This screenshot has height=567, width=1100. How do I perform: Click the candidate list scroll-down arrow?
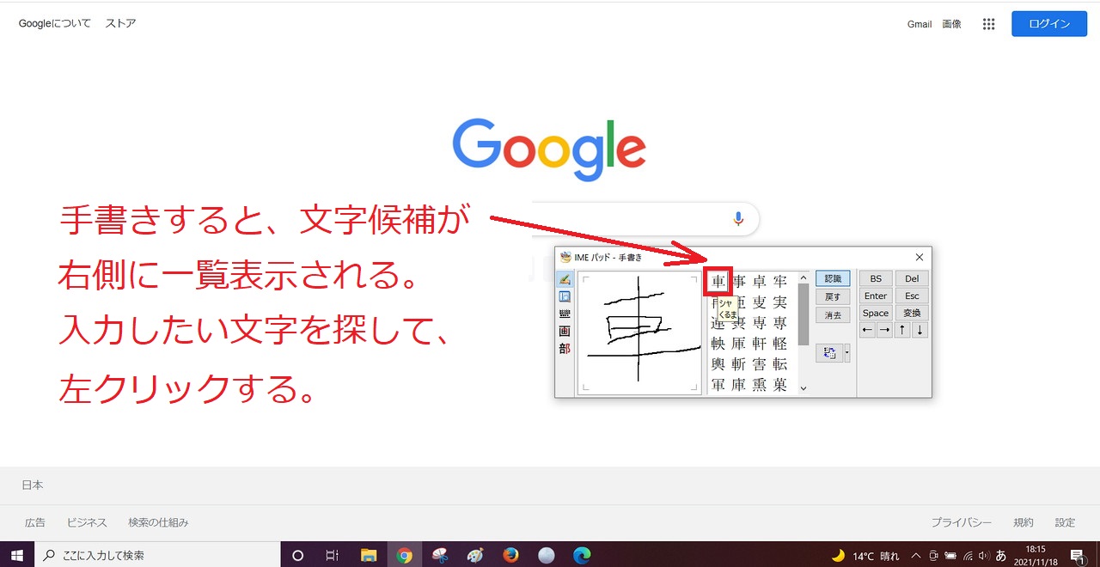click(804, 388)
